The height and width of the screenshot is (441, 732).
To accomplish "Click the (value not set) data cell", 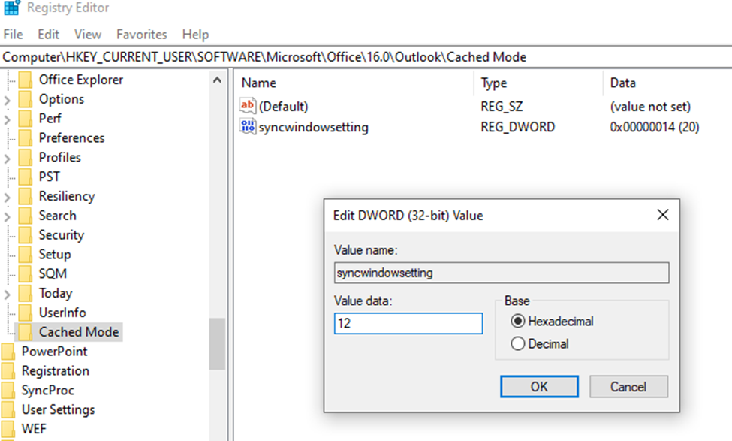I will (650, 107).
